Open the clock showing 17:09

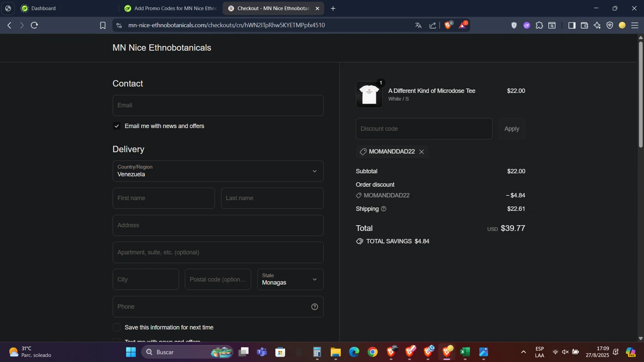[597, 352]
